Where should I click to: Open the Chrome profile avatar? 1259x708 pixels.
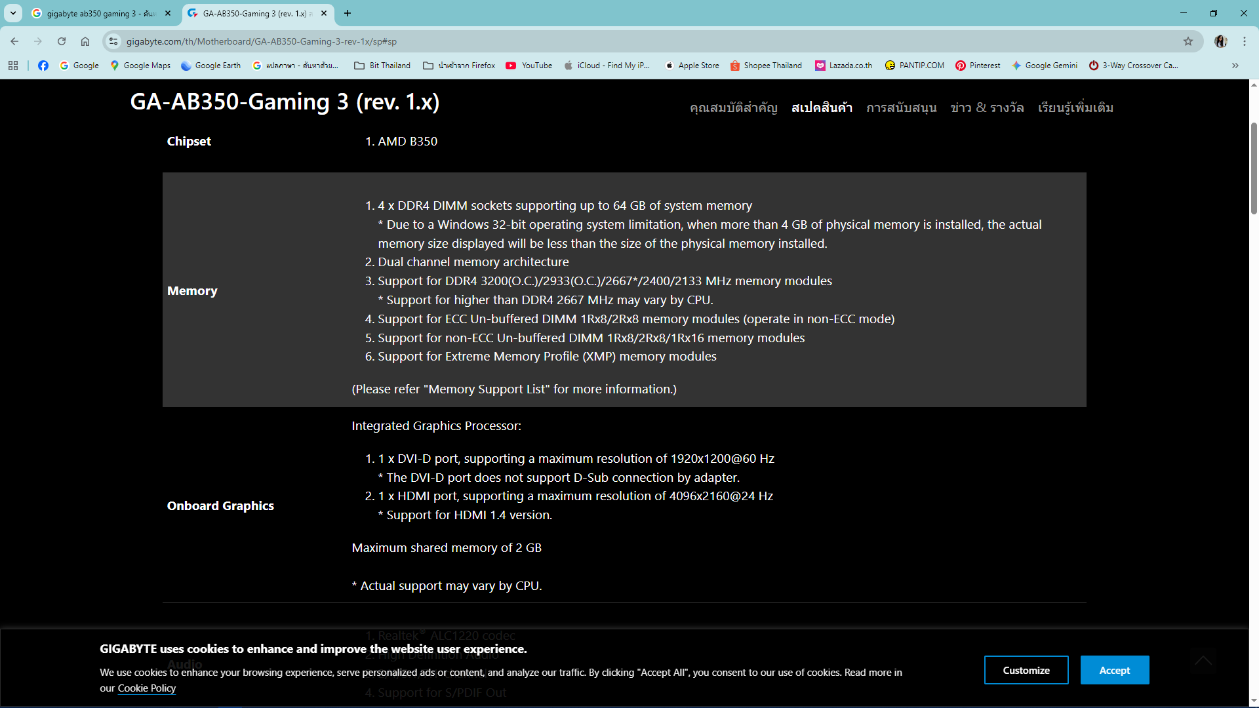tap(1221, 41)
